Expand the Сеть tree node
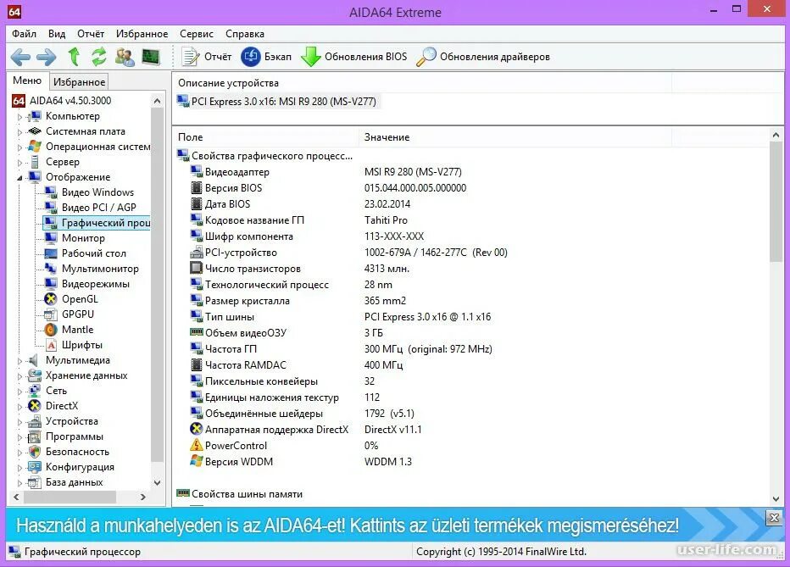 coord(19,392)
